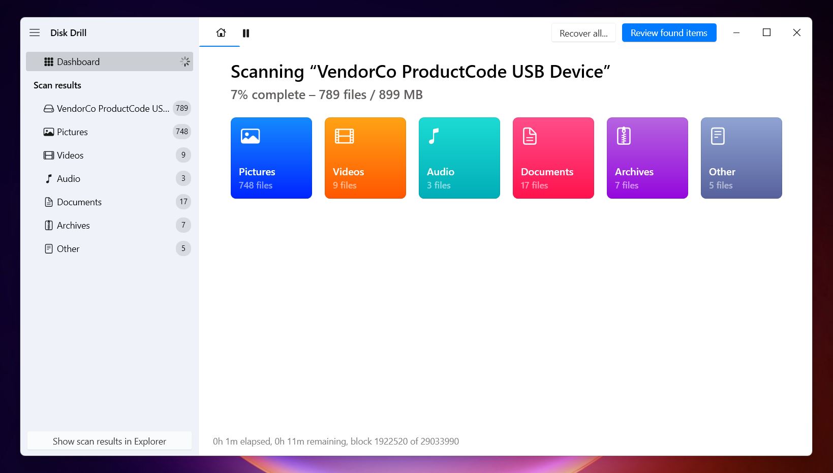Click the Disk Drill app title
Image resolution: width=833 pixels, height=473 pixels.
pos(69,33)
